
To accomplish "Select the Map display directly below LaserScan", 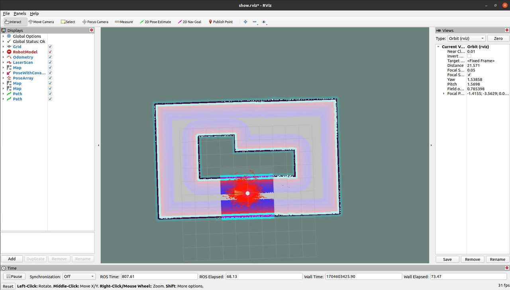I will (9, 68).
